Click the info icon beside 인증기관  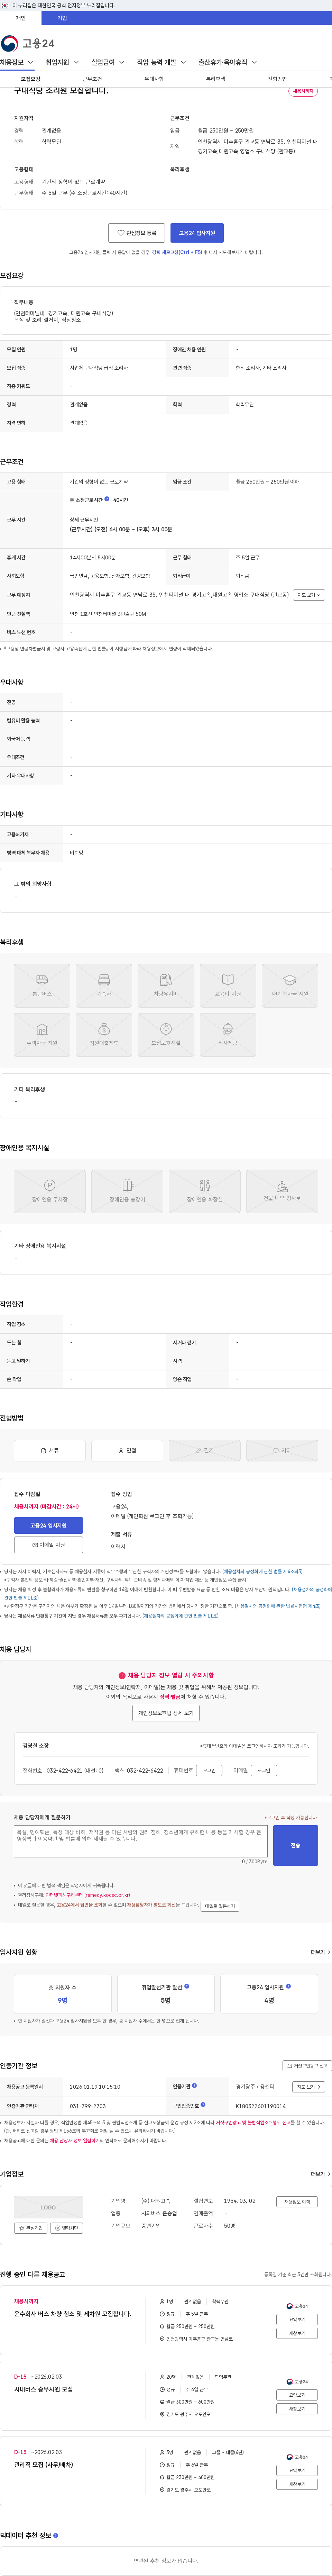(x=194, y=2086)
